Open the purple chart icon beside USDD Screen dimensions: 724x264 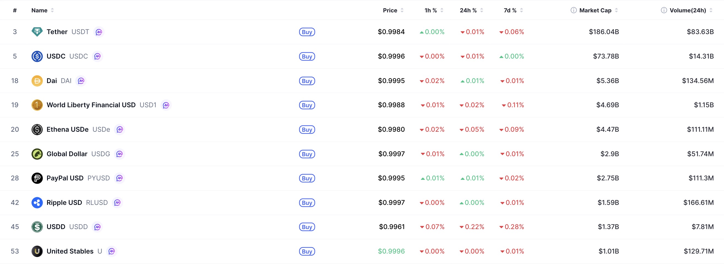tap(97, 227)
